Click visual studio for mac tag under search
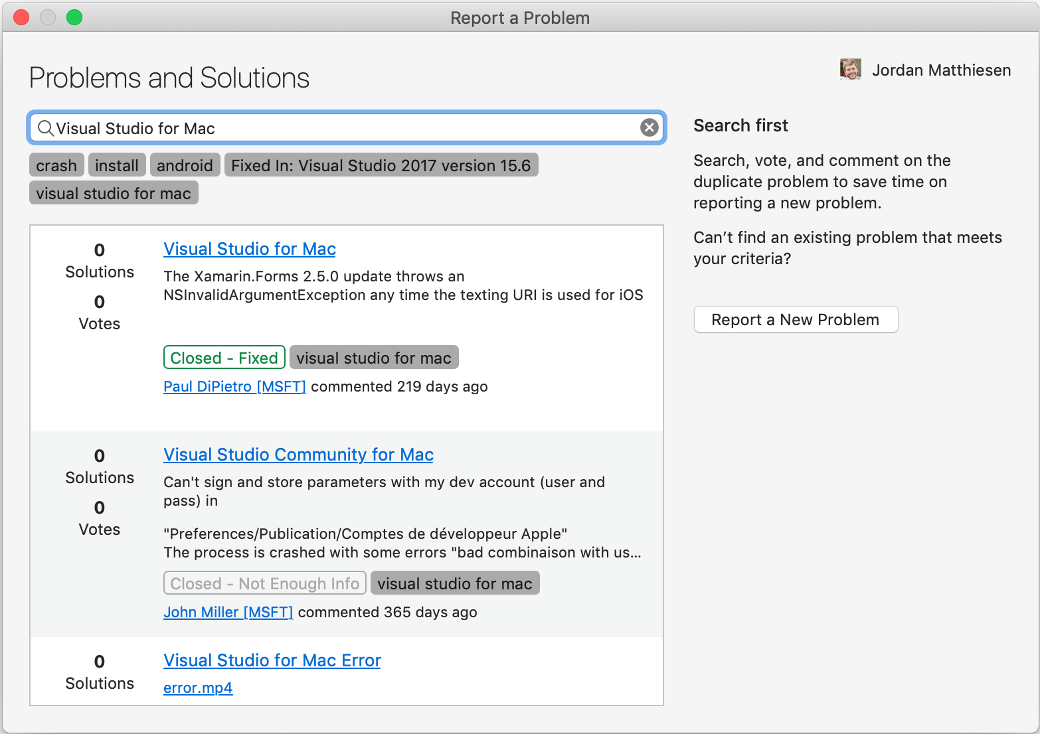 [114, 193]
